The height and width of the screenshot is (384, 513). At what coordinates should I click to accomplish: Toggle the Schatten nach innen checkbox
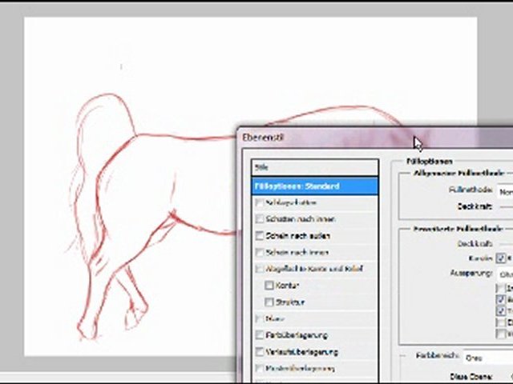tap(259, 219)
